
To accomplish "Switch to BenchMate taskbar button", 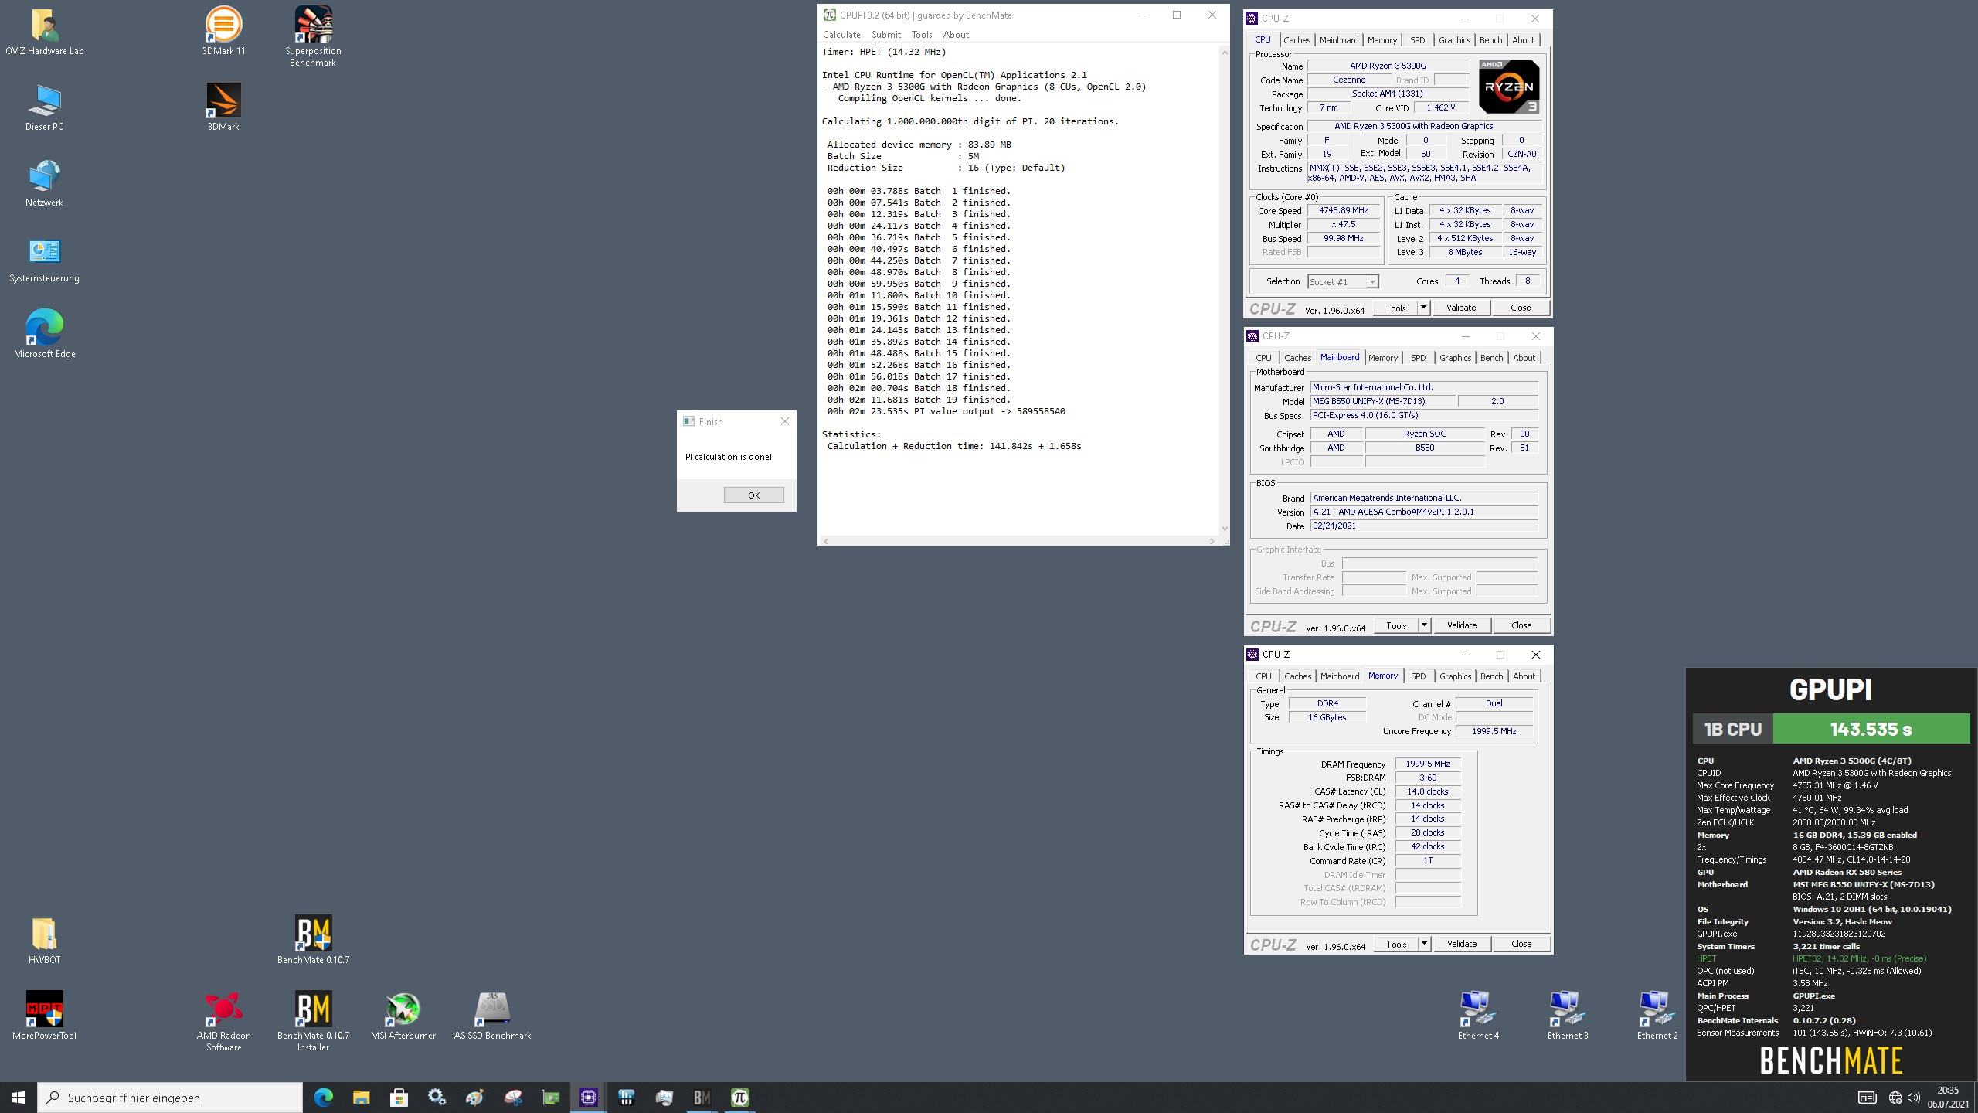I will point(702,1098).
